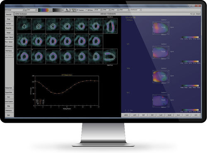Select the LAO view orientation
This screenshot has height=153, width=207.
tap(187, 115)
